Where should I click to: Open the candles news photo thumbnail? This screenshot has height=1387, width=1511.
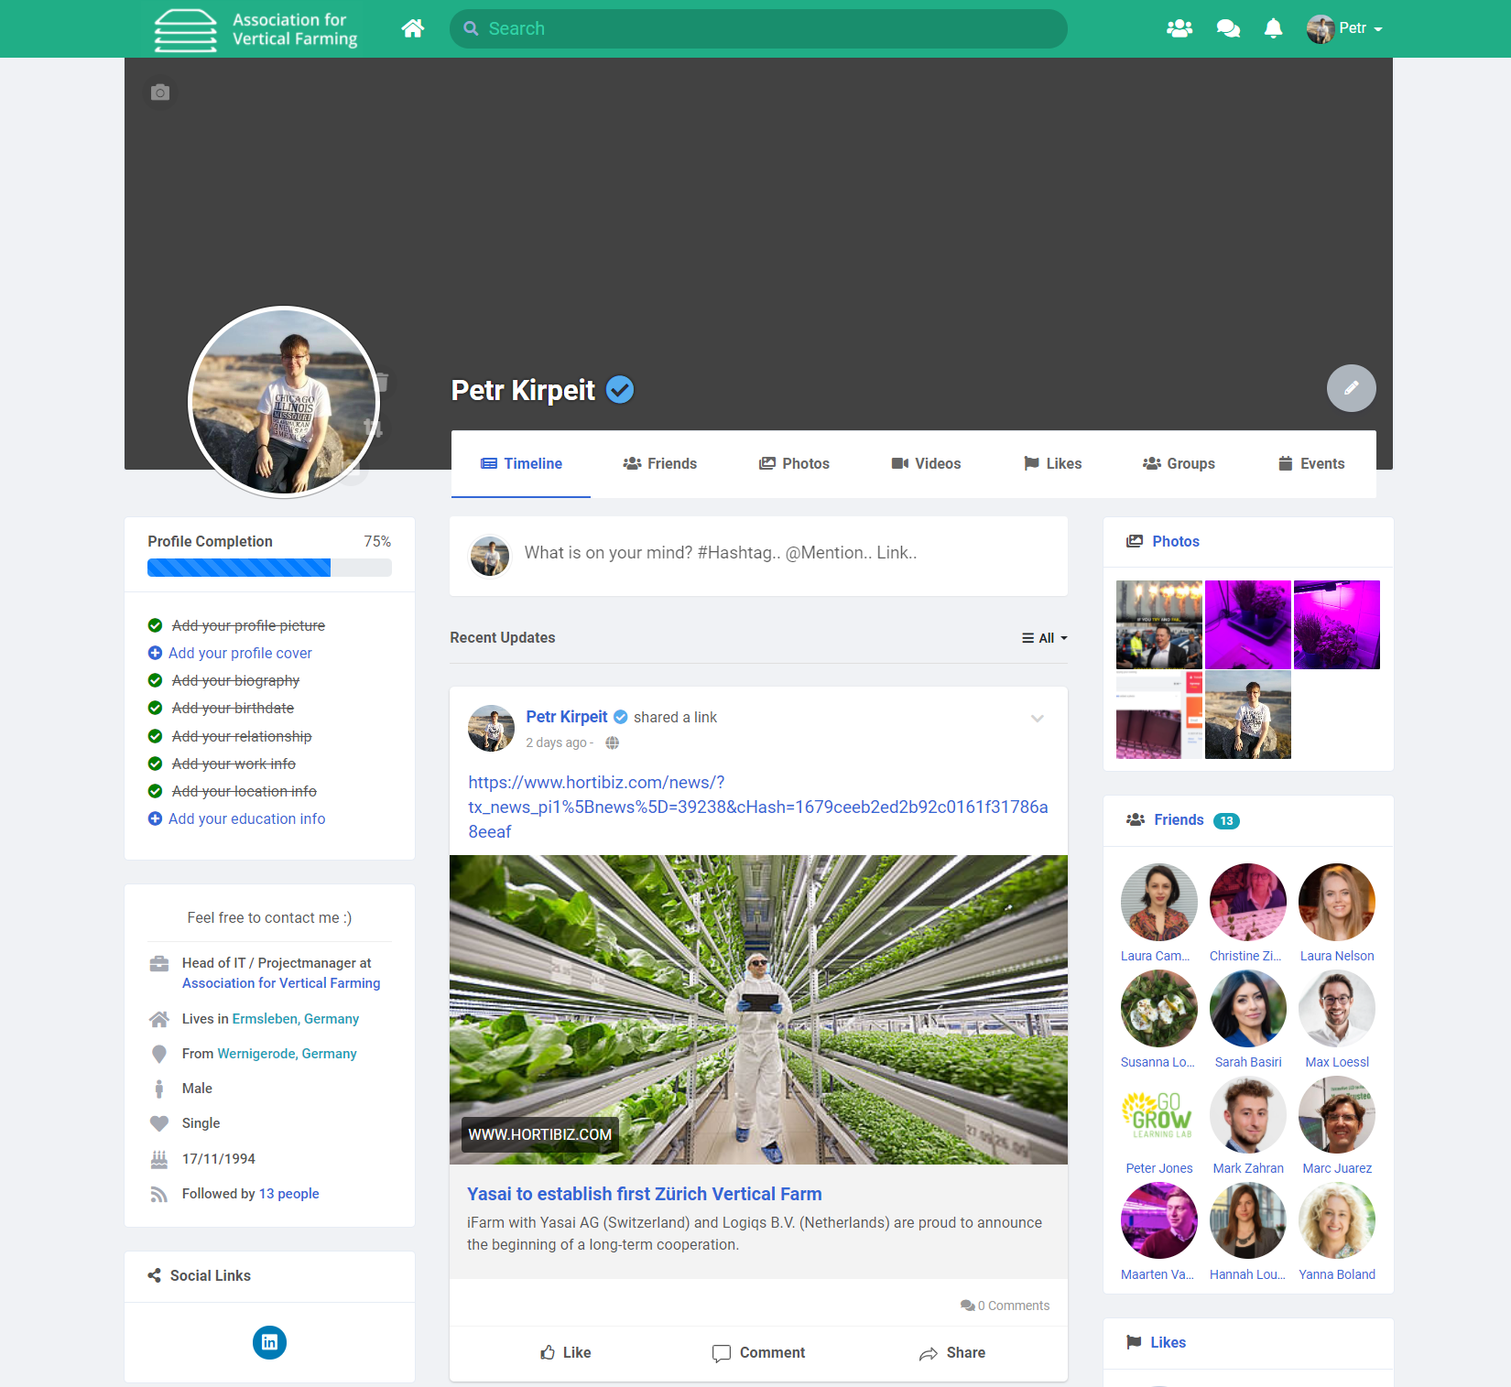[x=1159, y=624]
